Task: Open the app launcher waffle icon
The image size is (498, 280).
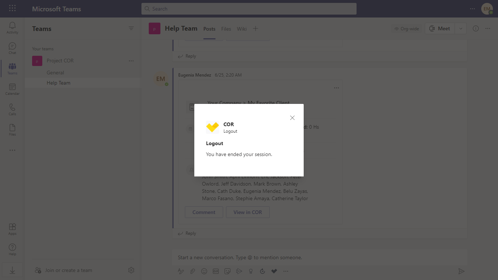Action: tap(12, 8)
